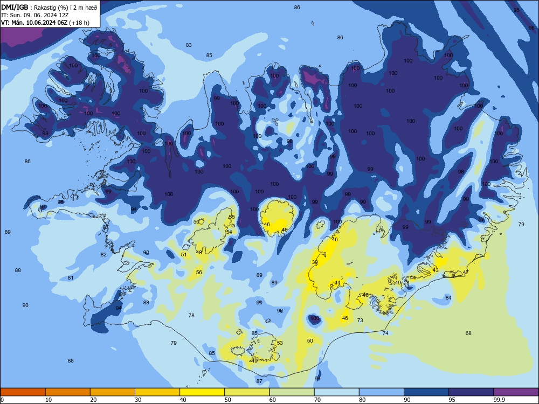
Task: Click the legend tick label '99.9'
Action: (499, 400)
